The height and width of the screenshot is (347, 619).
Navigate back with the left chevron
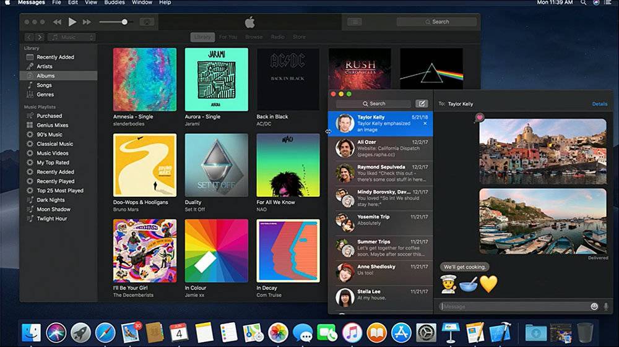(30, 37)
